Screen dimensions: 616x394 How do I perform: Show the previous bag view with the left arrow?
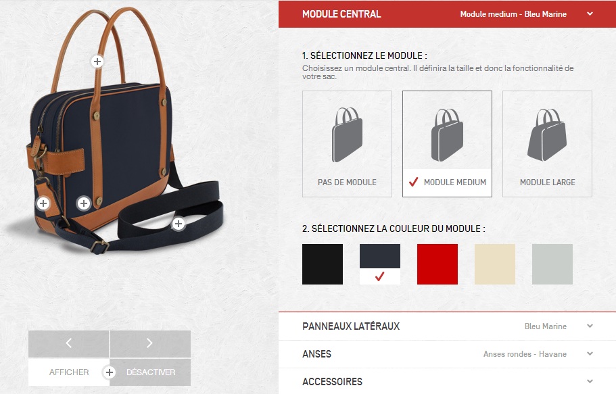[69, 343]
